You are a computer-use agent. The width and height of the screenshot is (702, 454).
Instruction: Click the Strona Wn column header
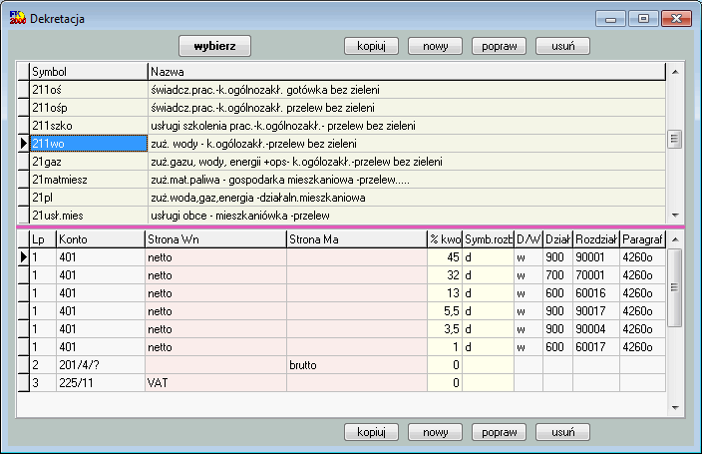click(215, 239)
